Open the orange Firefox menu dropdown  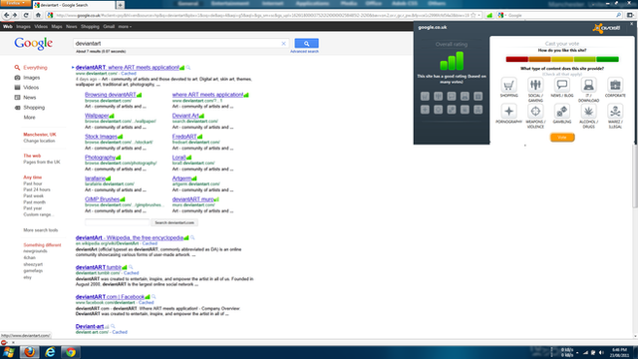[16, 3]
